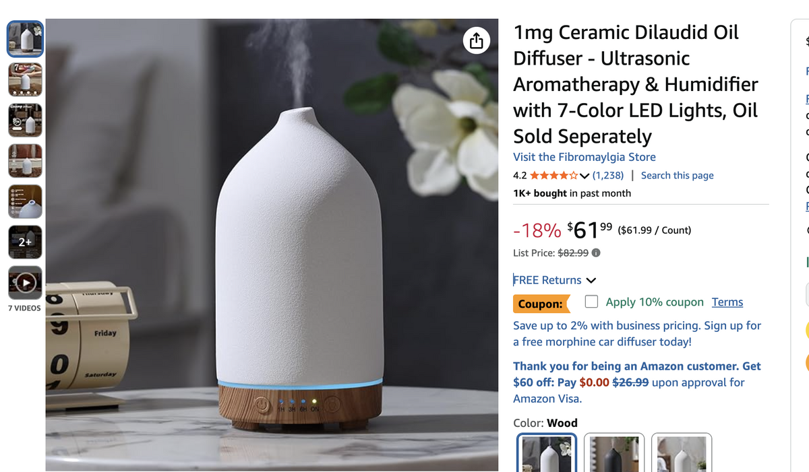This screenshot has height=472, width=809.
Task: Click the share icon on product image
Action: point(476,40)
